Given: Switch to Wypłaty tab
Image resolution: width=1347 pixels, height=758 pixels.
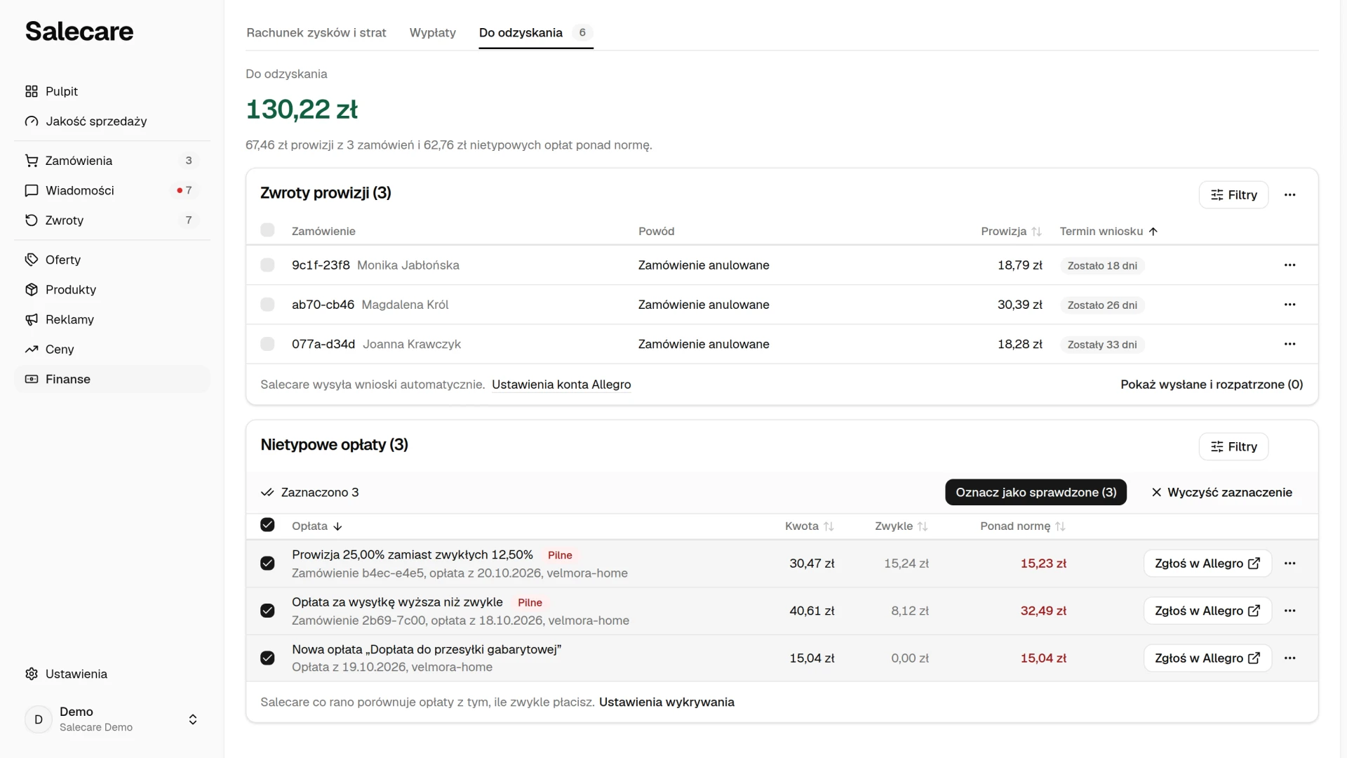Looking at the screenshot, I should 433,33.
